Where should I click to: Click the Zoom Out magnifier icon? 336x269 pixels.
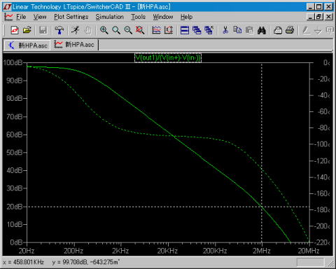[128, 30]
